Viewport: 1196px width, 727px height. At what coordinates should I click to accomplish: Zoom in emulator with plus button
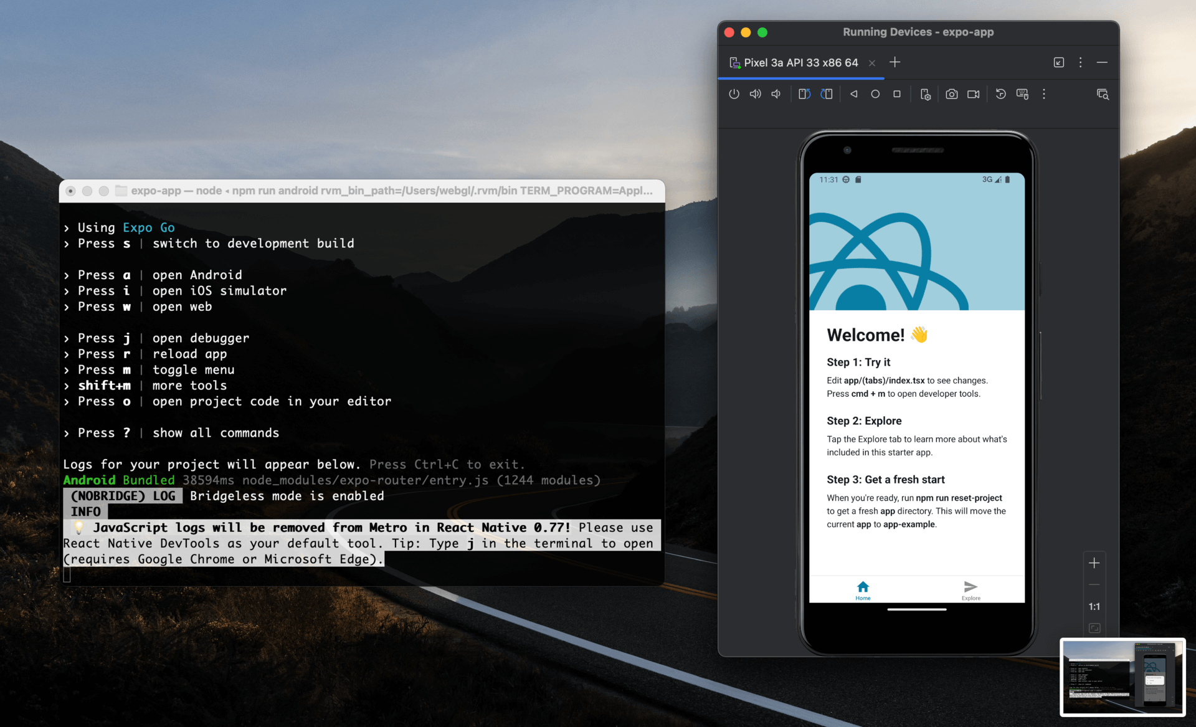[x=1094, y=563]
